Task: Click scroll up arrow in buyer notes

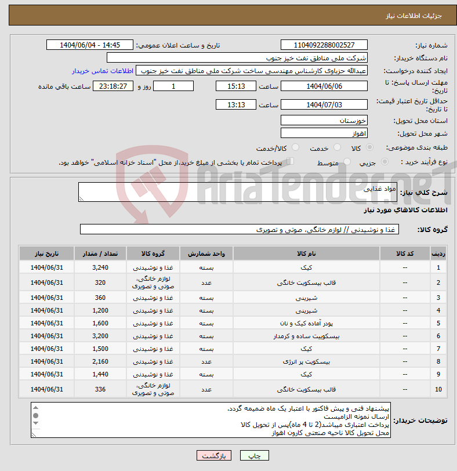Action: (x=36, y=408)
